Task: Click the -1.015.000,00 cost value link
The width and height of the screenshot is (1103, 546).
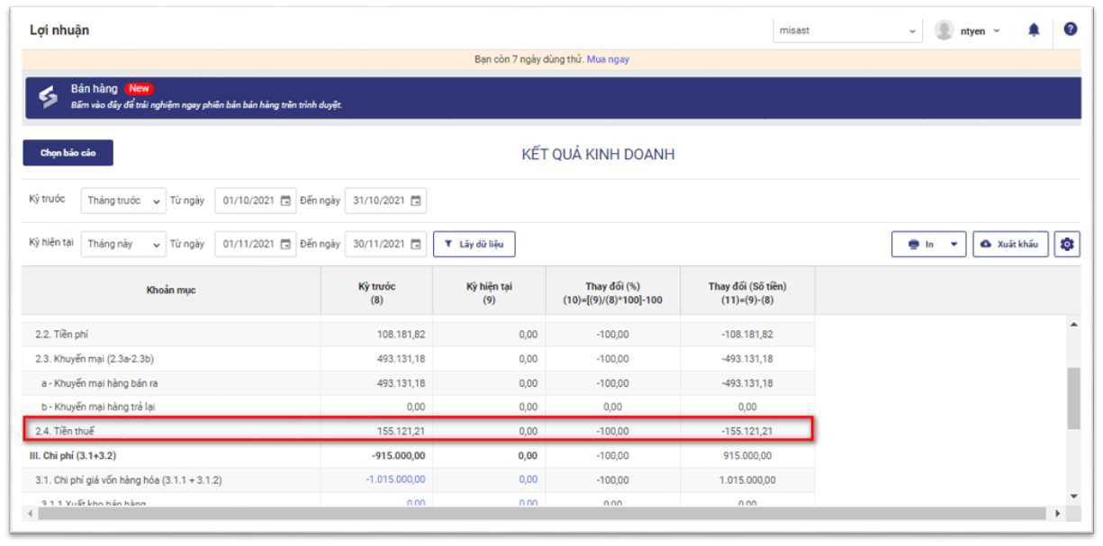Action: (395, 479)
